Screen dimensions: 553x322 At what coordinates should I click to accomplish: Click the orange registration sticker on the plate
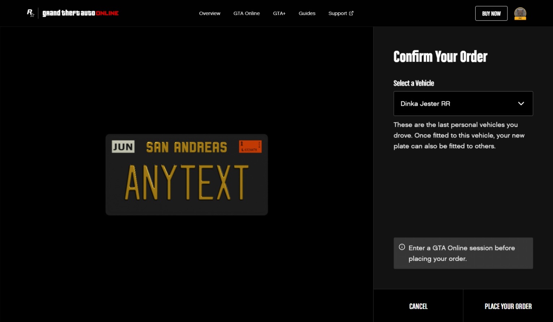point(250,146)
